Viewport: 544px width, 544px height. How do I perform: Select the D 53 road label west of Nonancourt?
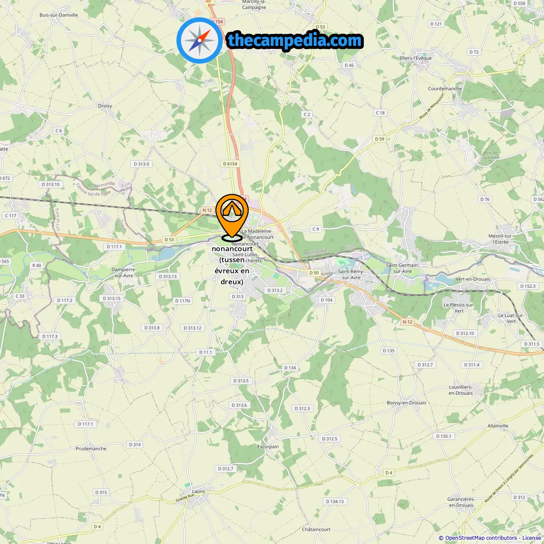tap(170, 240)
